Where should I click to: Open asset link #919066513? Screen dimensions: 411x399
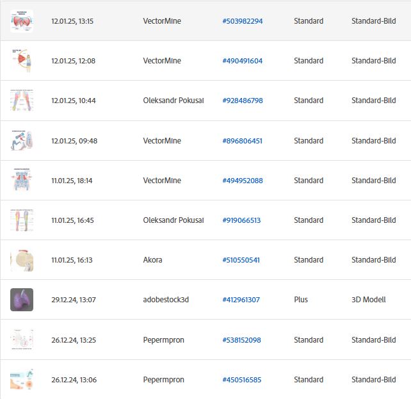click(x=241, y=220)
